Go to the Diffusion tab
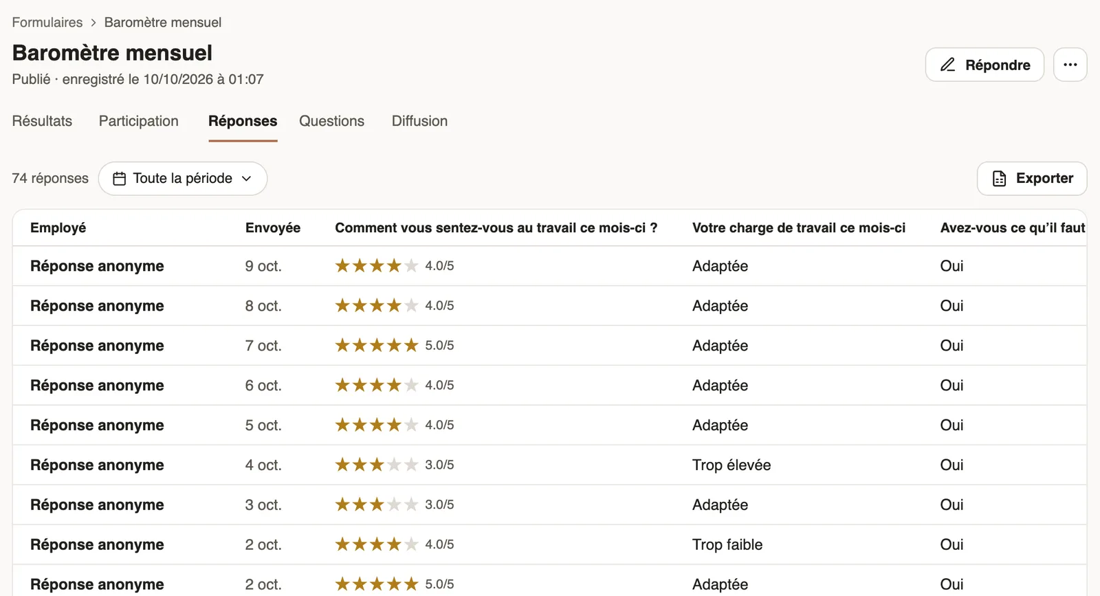The image size is (1100, 596). pos(419,121)
